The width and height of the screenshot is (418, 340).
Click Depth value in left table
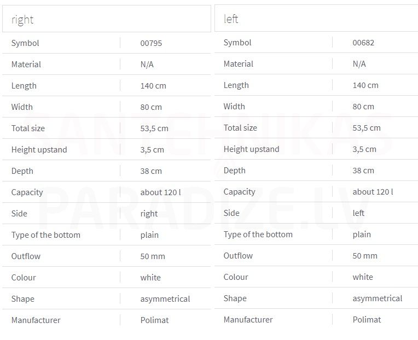point(363,171)
